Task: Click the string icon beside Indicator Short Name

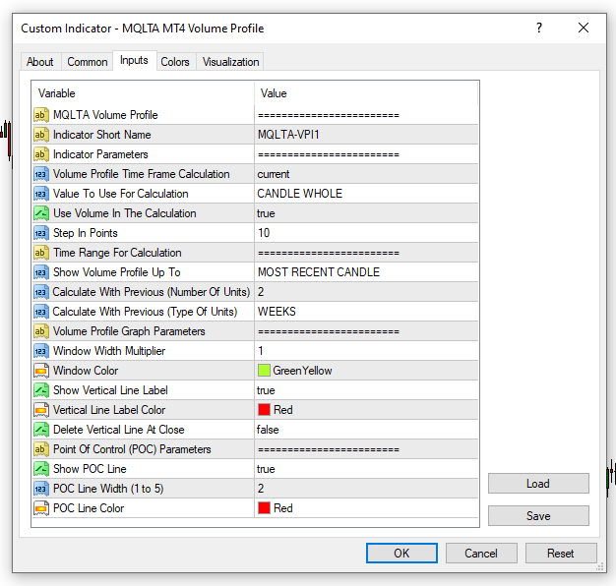Action: tap(41, 135)
